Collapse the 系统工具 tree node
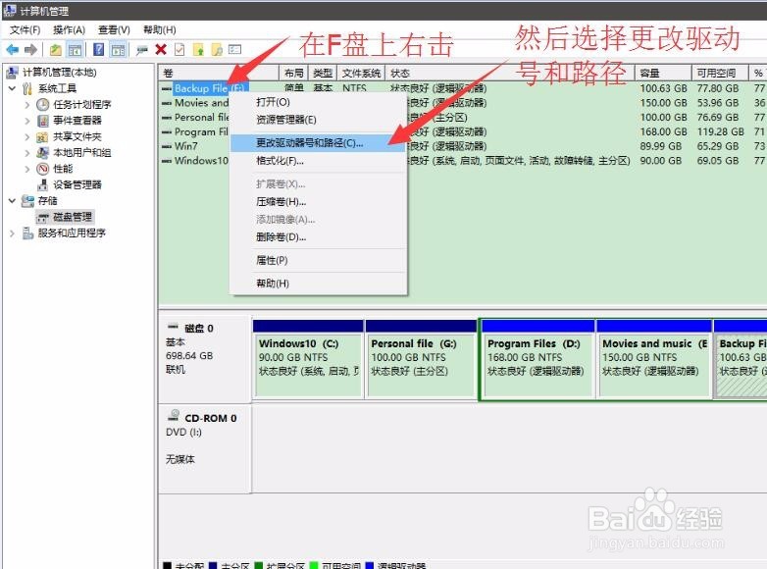 [x=12, y=88]
